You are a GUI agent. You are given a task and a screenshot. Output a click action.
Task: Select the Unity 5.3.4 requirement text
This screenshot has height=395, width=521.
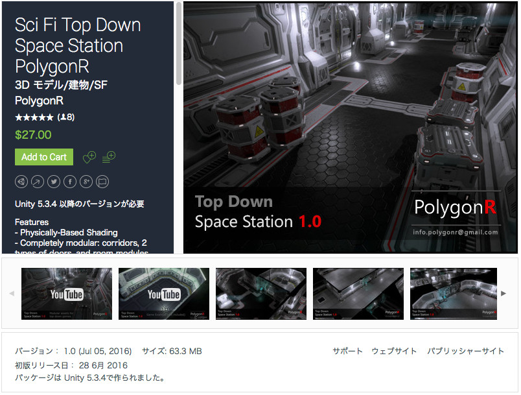point(80,204)
